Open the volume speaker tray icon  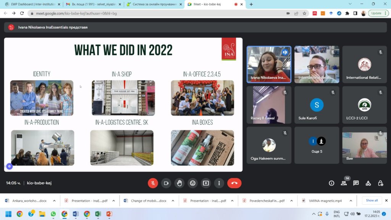pos(352,214)
